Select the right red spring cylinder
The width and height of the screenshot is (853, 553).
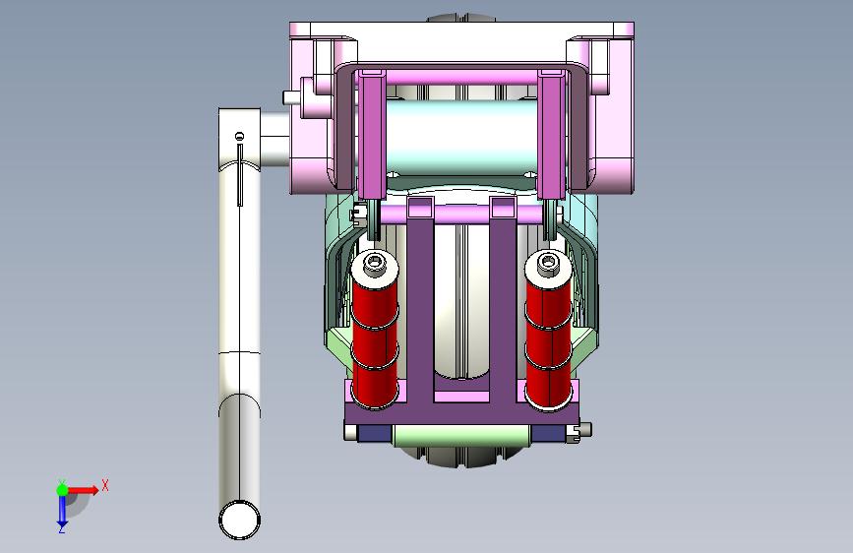click(x=548, y=341)
